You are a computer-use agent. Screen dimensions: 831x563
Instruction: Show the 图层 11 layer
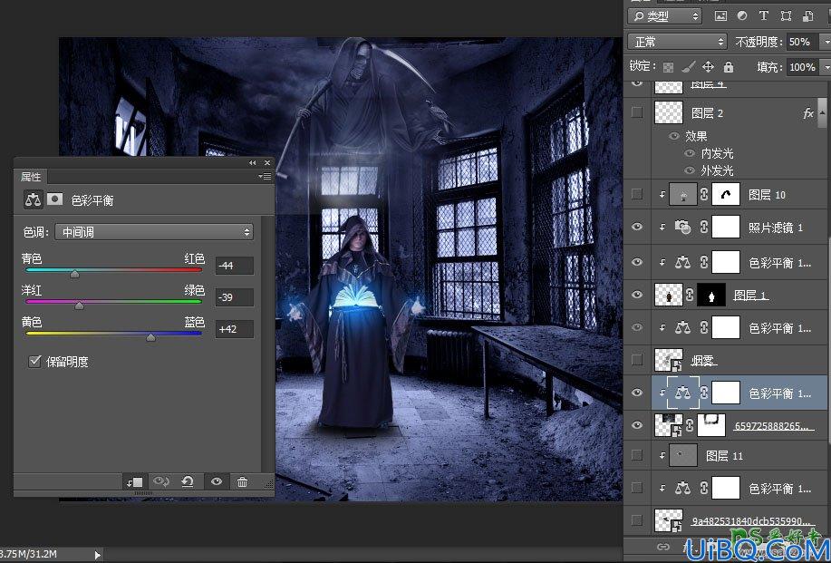(637, 455)
